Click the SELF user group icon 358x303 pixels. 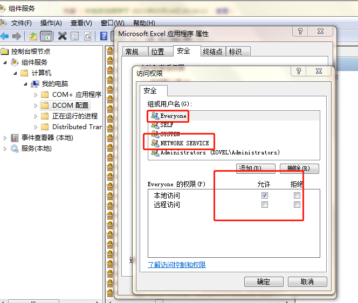click(155, 125)
